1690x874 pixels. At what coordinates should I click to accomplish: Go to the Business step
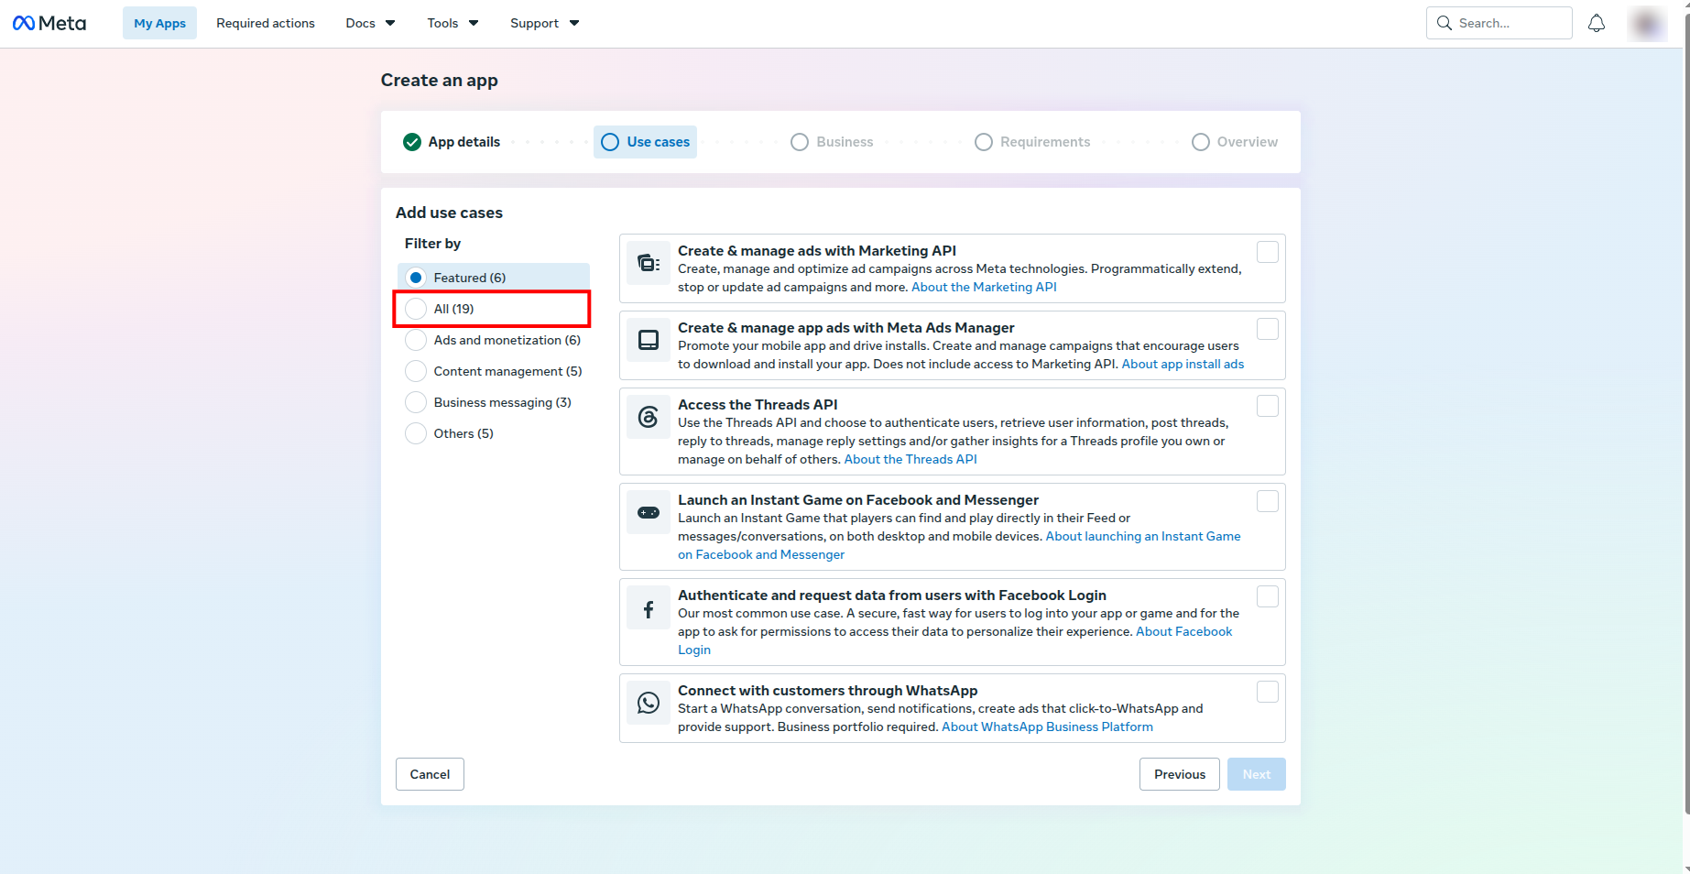click(x=832, y=142)
